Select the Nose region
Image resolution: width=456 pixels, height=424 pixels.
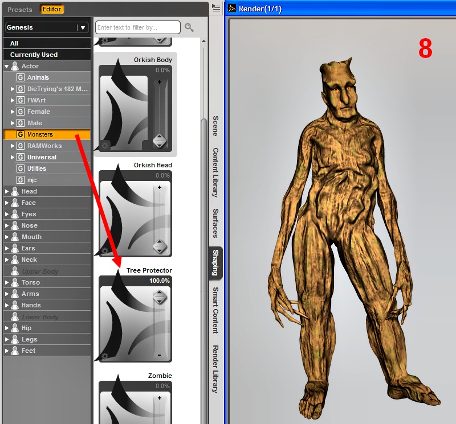(x=47, y=225)
